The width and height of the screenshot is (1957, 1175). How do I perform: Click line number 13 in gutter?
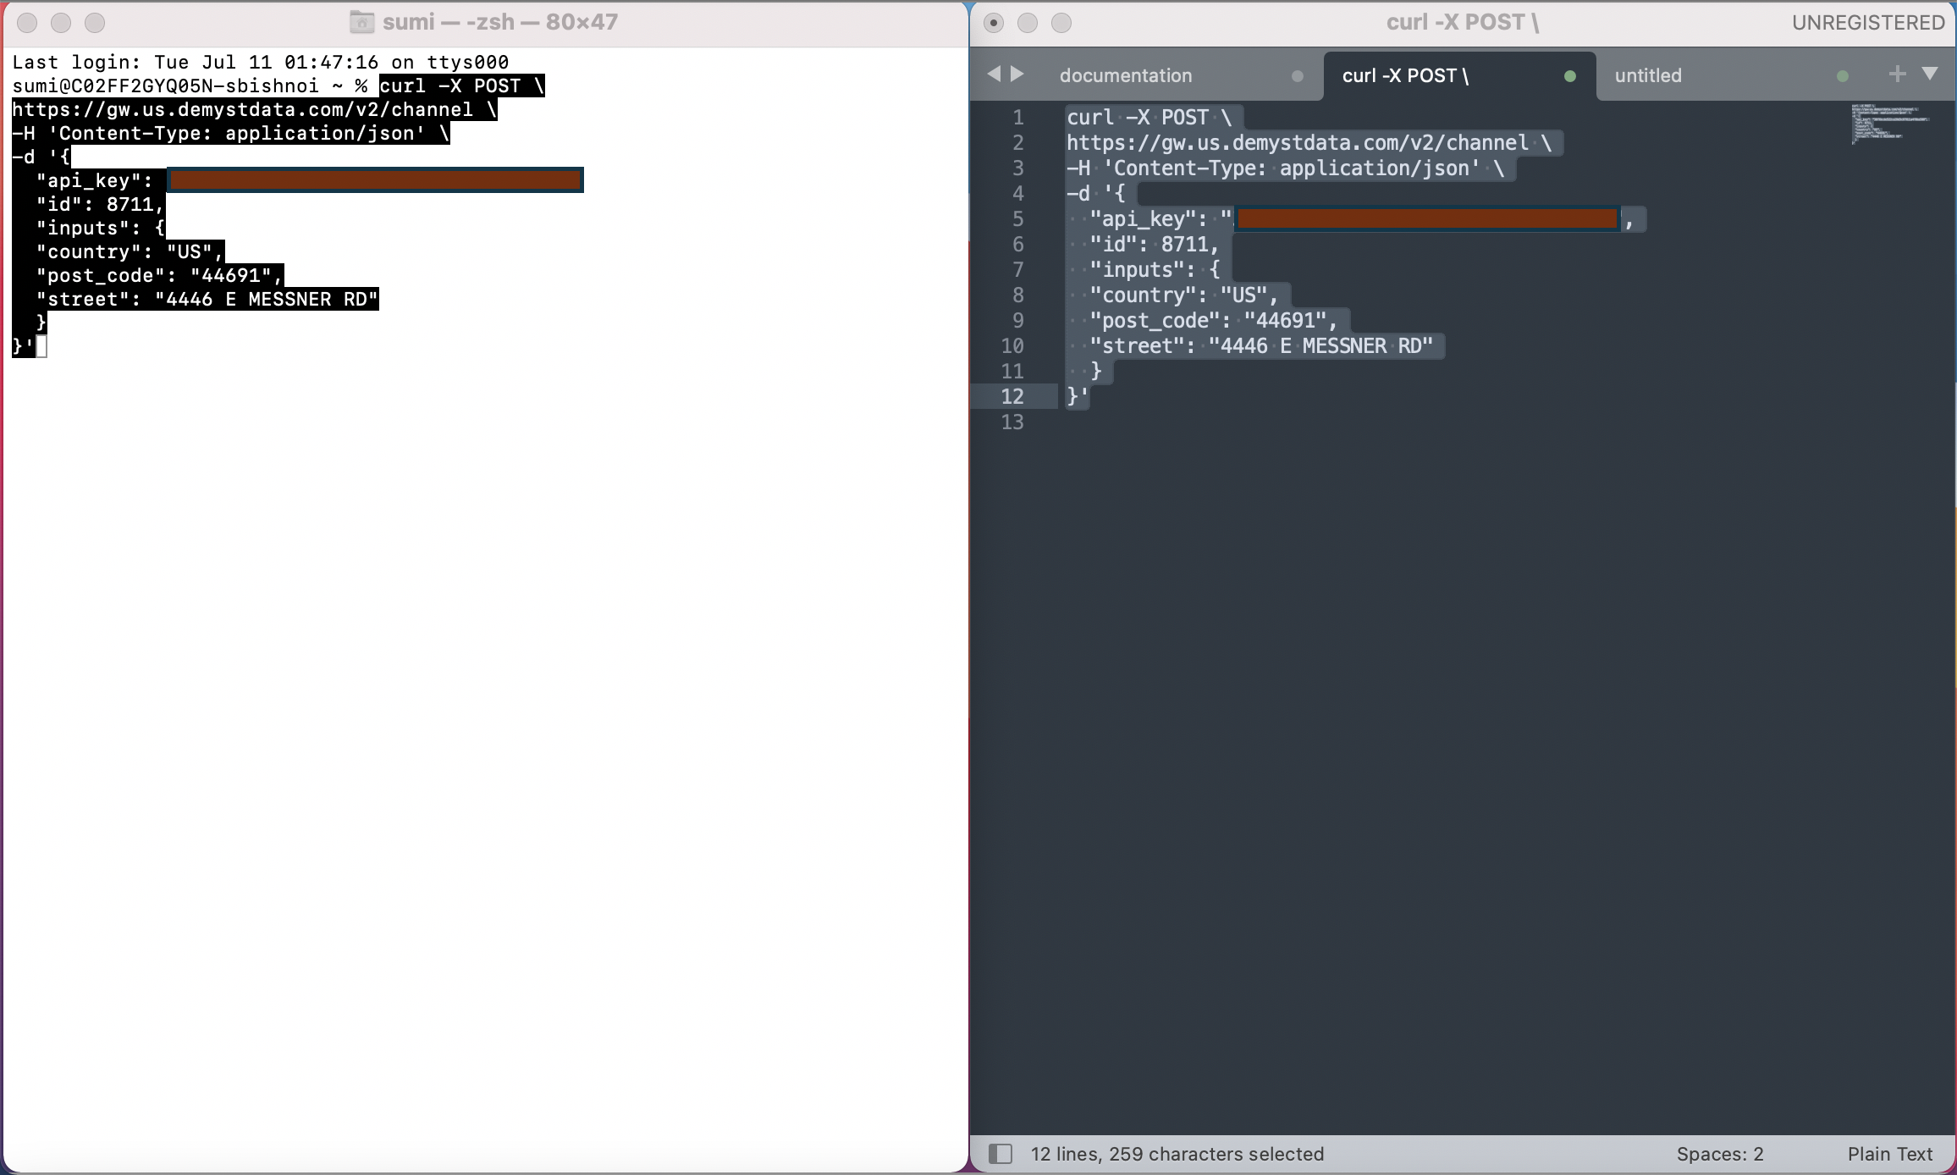pos(1012,422)
